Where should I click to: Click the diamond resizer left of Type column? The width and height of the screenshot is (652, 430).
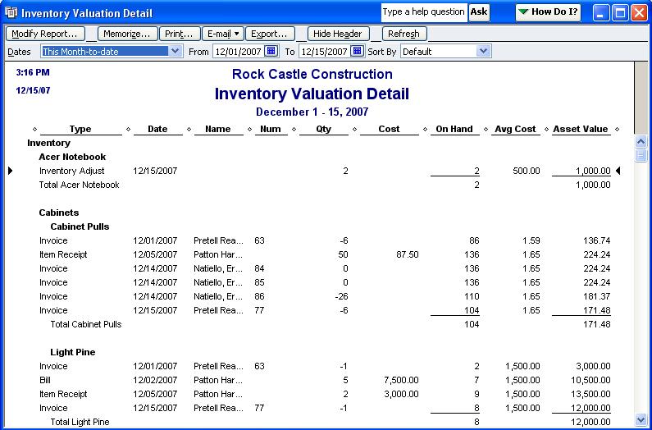tap(34, 130)
